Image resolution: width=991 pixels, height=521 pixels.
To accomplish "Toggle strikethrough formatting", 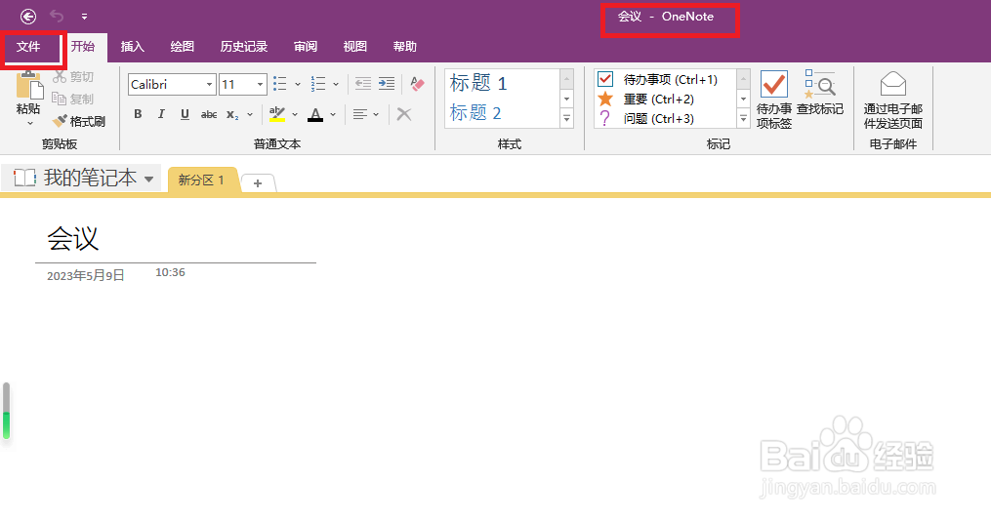I will 209,114.
